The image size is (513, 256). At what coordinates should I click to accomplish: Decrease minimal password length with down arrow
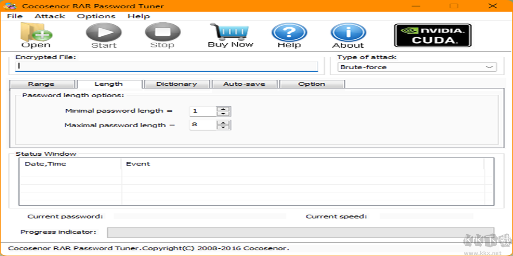[x=223, y=113]
